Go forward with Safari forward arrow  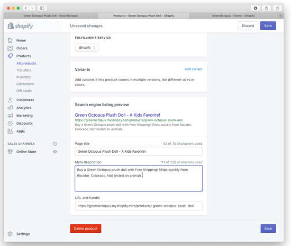32,8
